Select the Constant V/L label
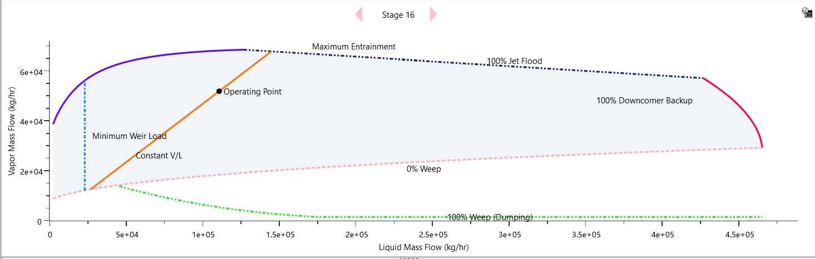 point(159,156)
